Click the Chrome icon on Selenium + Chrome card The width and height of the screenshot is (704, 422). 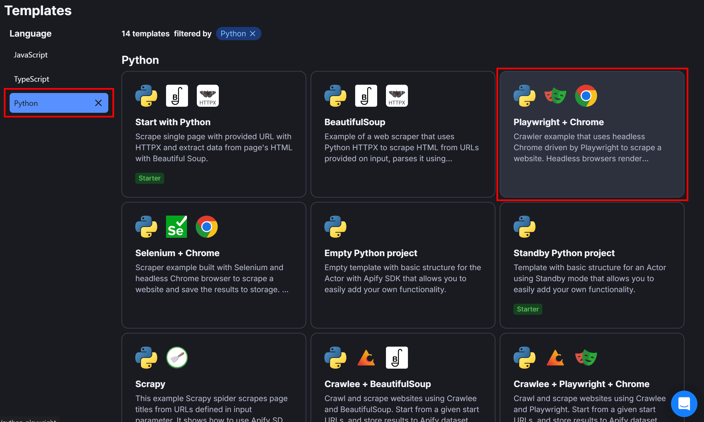tap(206, 226)
